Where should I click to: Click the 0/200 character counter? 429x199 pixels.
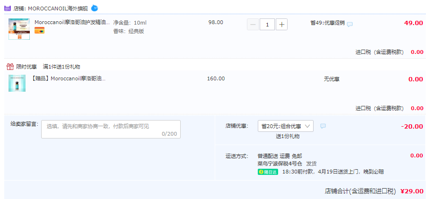[169, 134]
